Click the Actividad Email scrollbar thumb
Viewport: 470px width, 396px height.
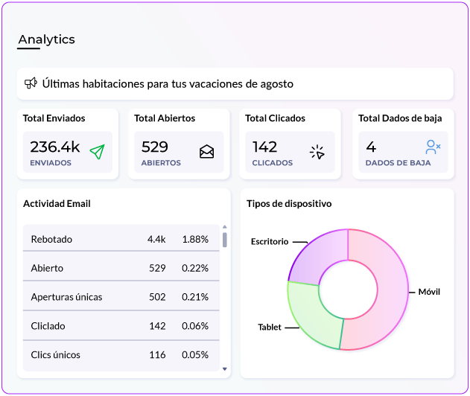[x=225, y=240]
